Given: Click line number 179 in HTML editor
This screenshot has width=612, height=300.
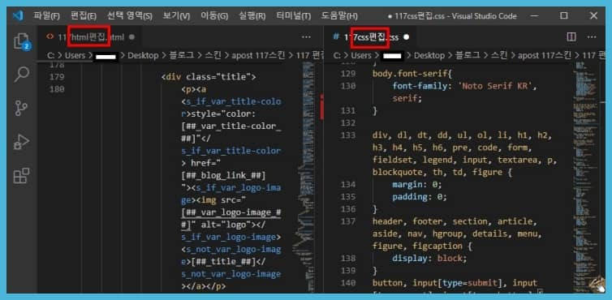Looking at the screenshot, I should [57, 77].
